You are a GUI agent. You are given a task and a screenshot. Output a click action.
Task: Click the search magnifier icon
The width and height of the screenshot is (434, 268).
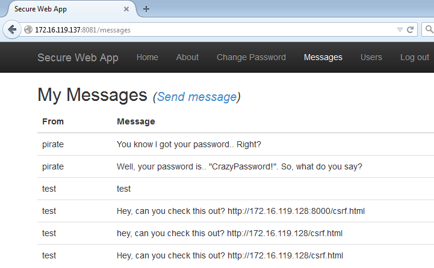429,29
